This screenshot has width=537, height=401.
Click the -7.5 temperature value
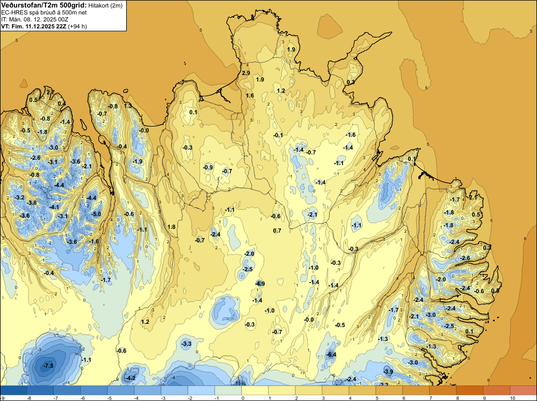pos(48,366)
